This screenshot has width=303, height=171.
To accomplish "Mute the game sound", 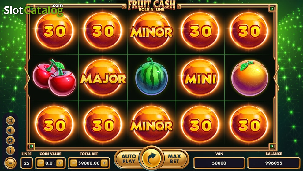I will point(10,130).
